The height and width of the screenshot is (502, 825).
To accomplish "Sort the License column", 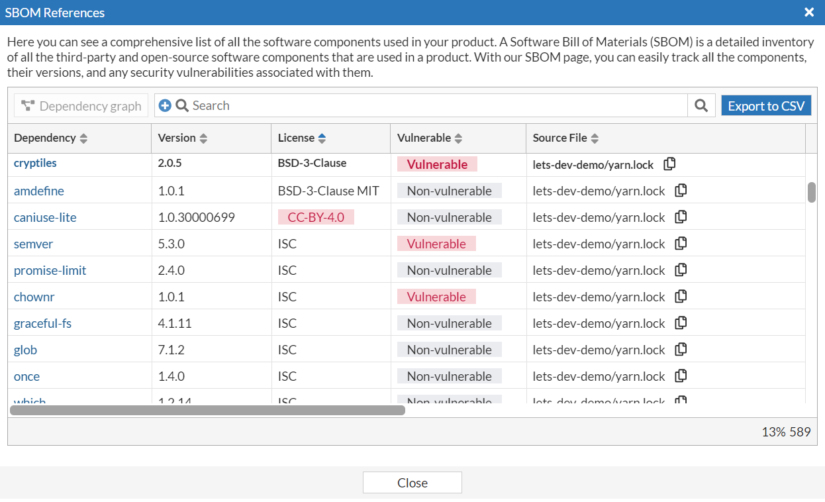I will pos(322,138).
